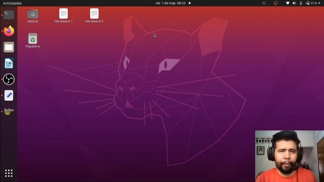Image resolution: width=324 pixels, height=182 pixels.
Task: Select the Hardware 1 desktop file
Action: tap(63, 16)
